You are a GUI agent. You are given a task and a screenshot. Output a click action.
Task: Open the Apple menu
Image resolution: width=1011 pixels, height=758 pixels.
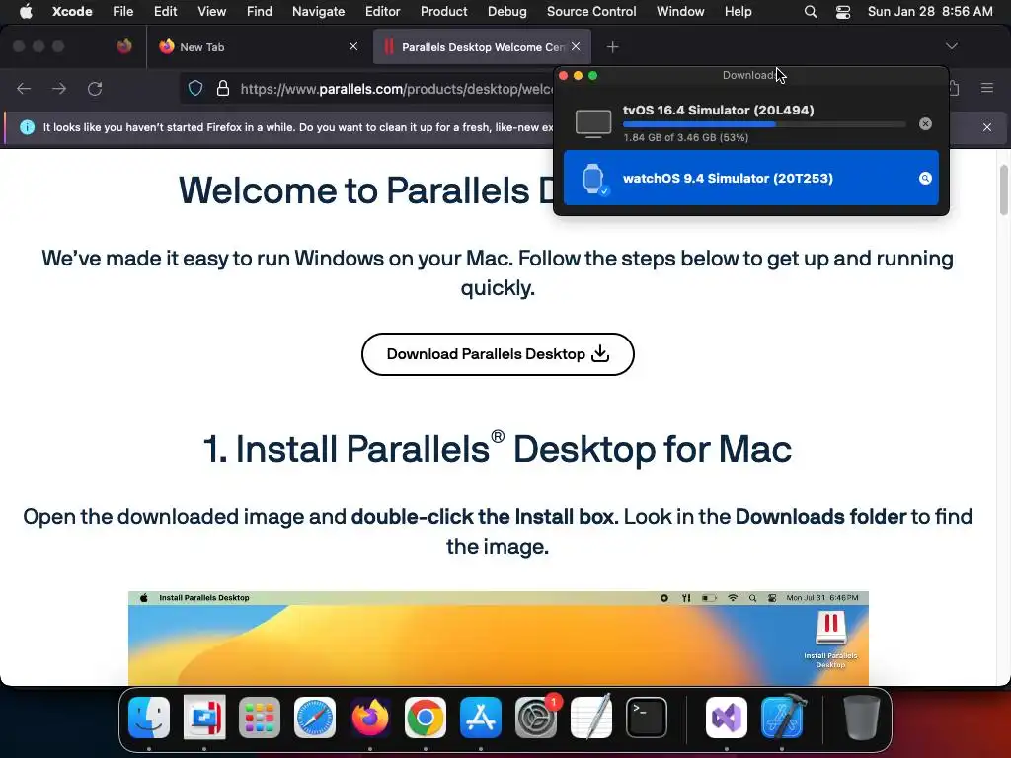(x=26, y=12)
